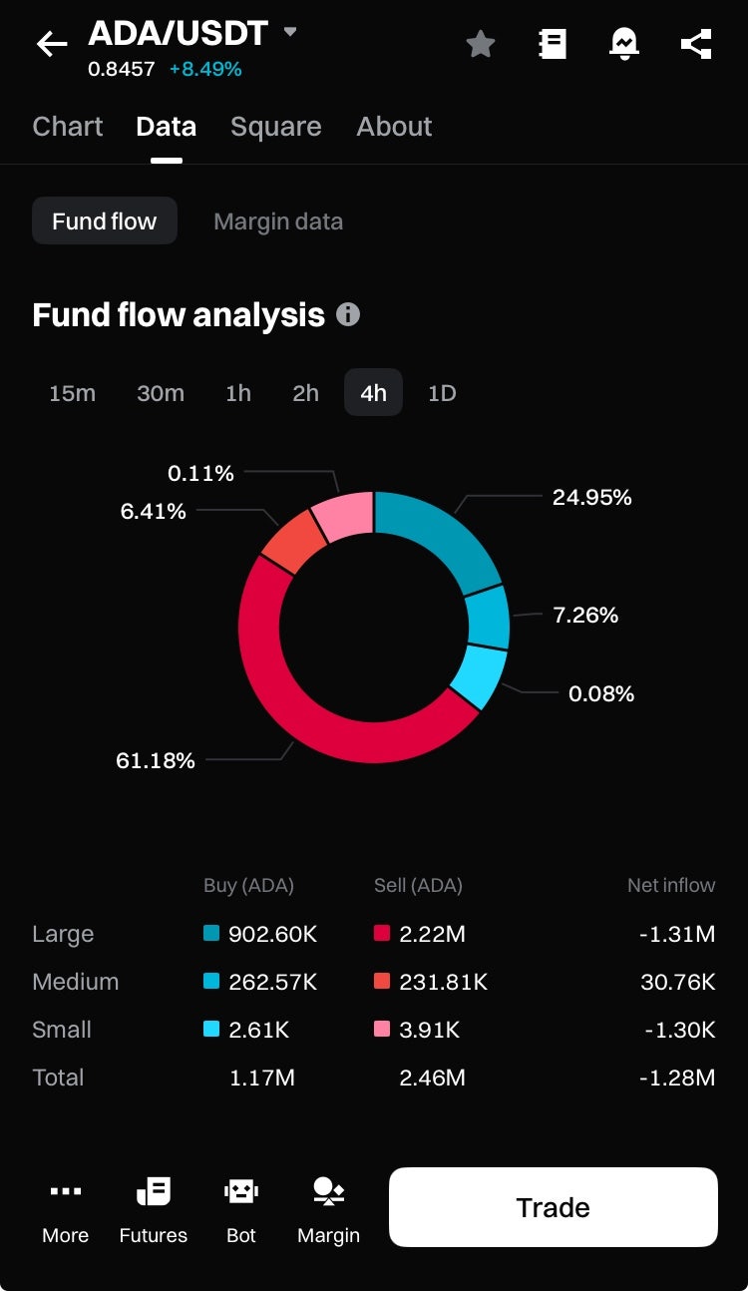Share the ADA/USDT pair

[x=695, y=44]
